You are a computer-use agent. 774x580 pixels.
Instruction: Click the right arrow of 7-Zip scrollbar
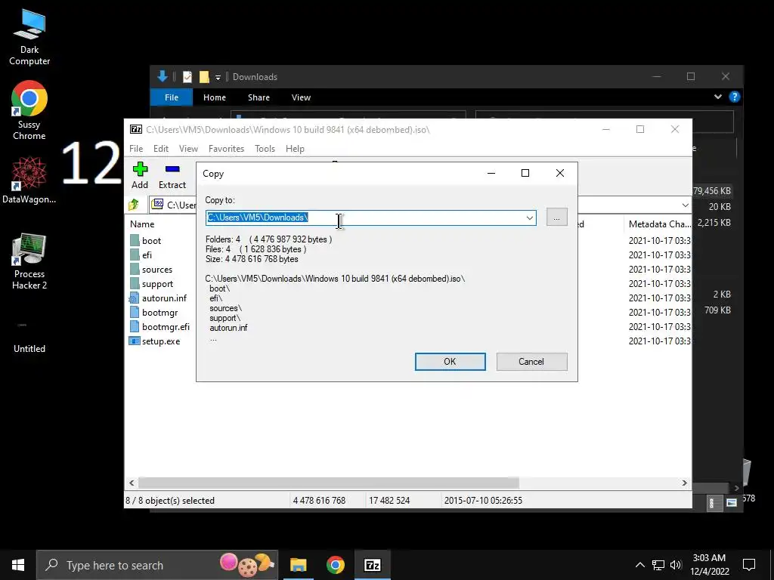pyautogui.click(x=684, y=483)
